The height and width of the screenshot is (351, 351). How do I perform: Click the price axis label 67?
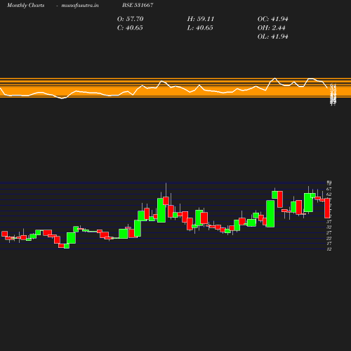329,189
